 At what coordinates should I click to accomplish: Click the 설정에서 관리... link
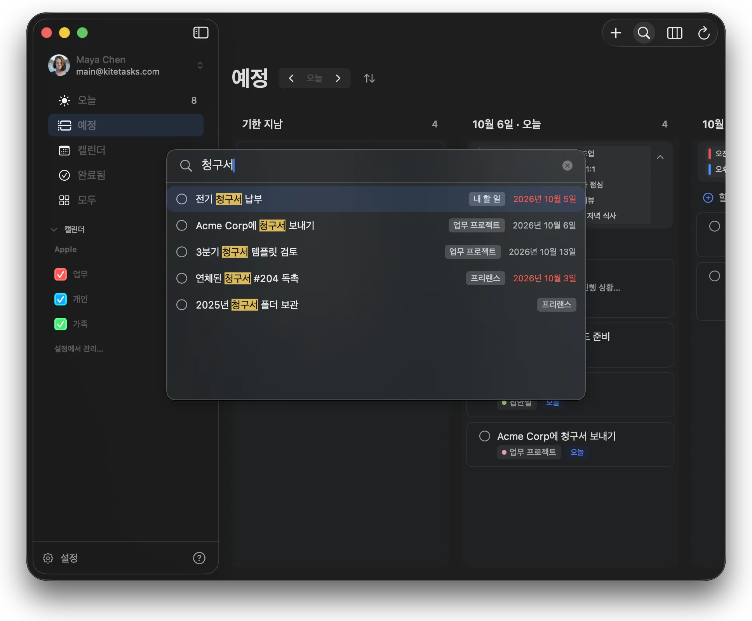tap(79, 349)
